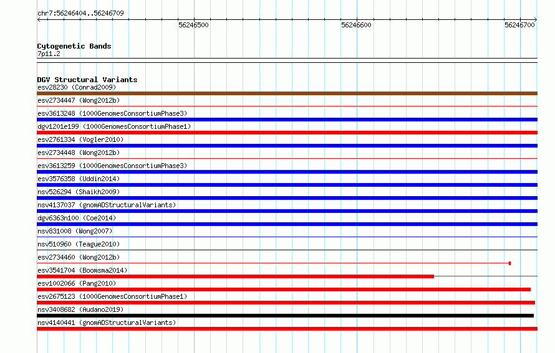Click ruler position 56246700
555x353 pixels.
coord(519,25)
